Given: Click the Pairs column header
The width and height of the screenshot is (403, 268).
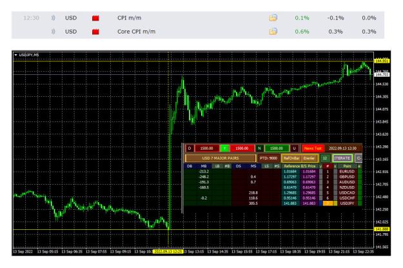Looking at the screenshot, I should (x=348, y=166).
